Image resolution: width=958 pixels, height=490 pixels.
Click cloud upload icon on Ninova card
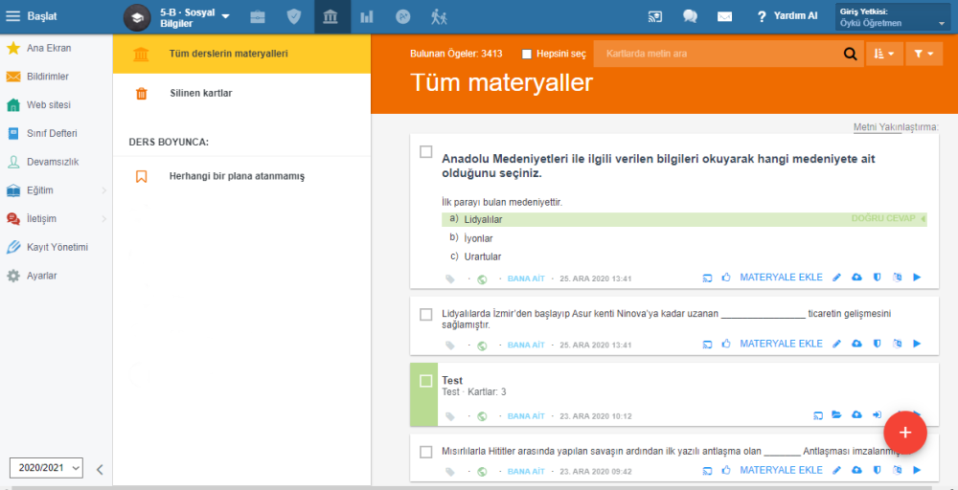click(x=856, y=345)
